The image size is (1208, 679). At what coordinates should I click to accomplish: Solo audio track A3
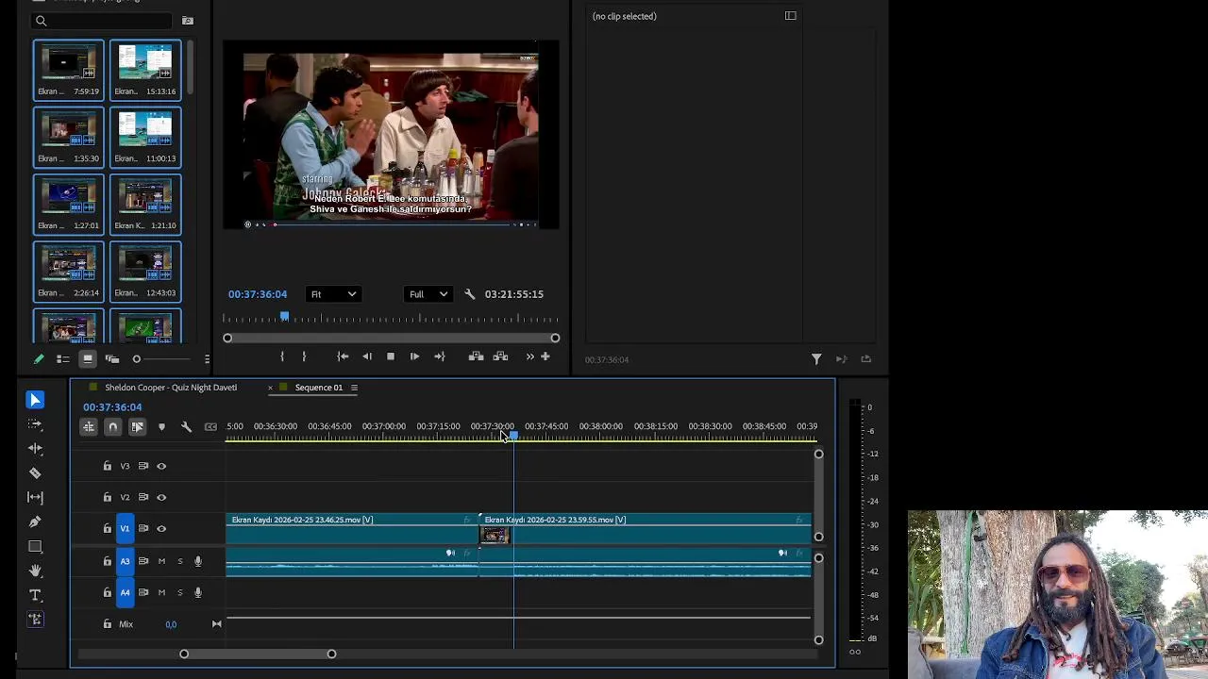coord(179,561)
